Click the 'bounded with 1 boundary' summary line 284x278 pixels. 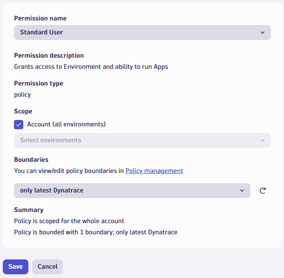coord(95,232)
